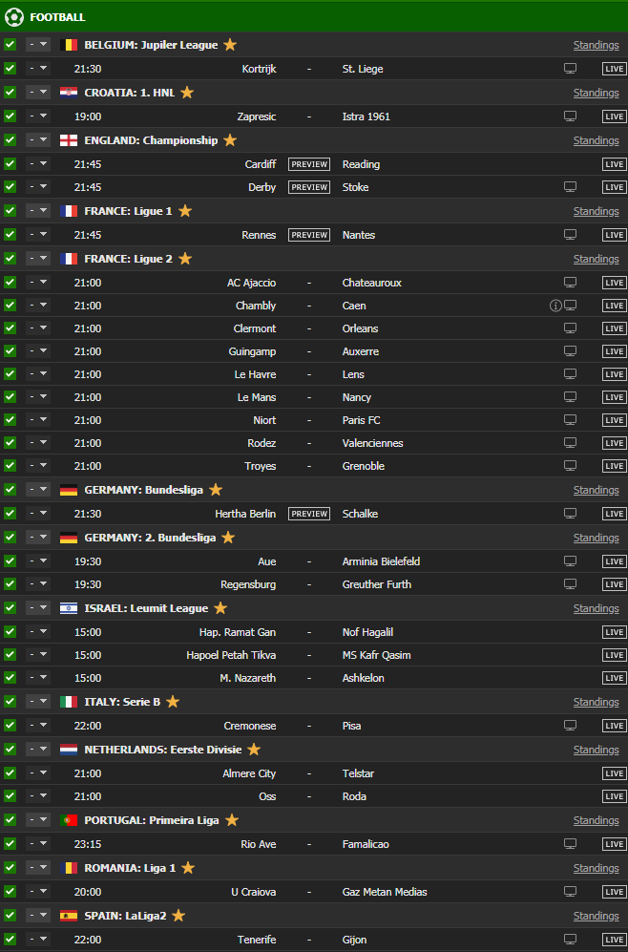Uncheck the U Craiova match checkbox
The height and width of the screenshot is (952, 628).
10,891
